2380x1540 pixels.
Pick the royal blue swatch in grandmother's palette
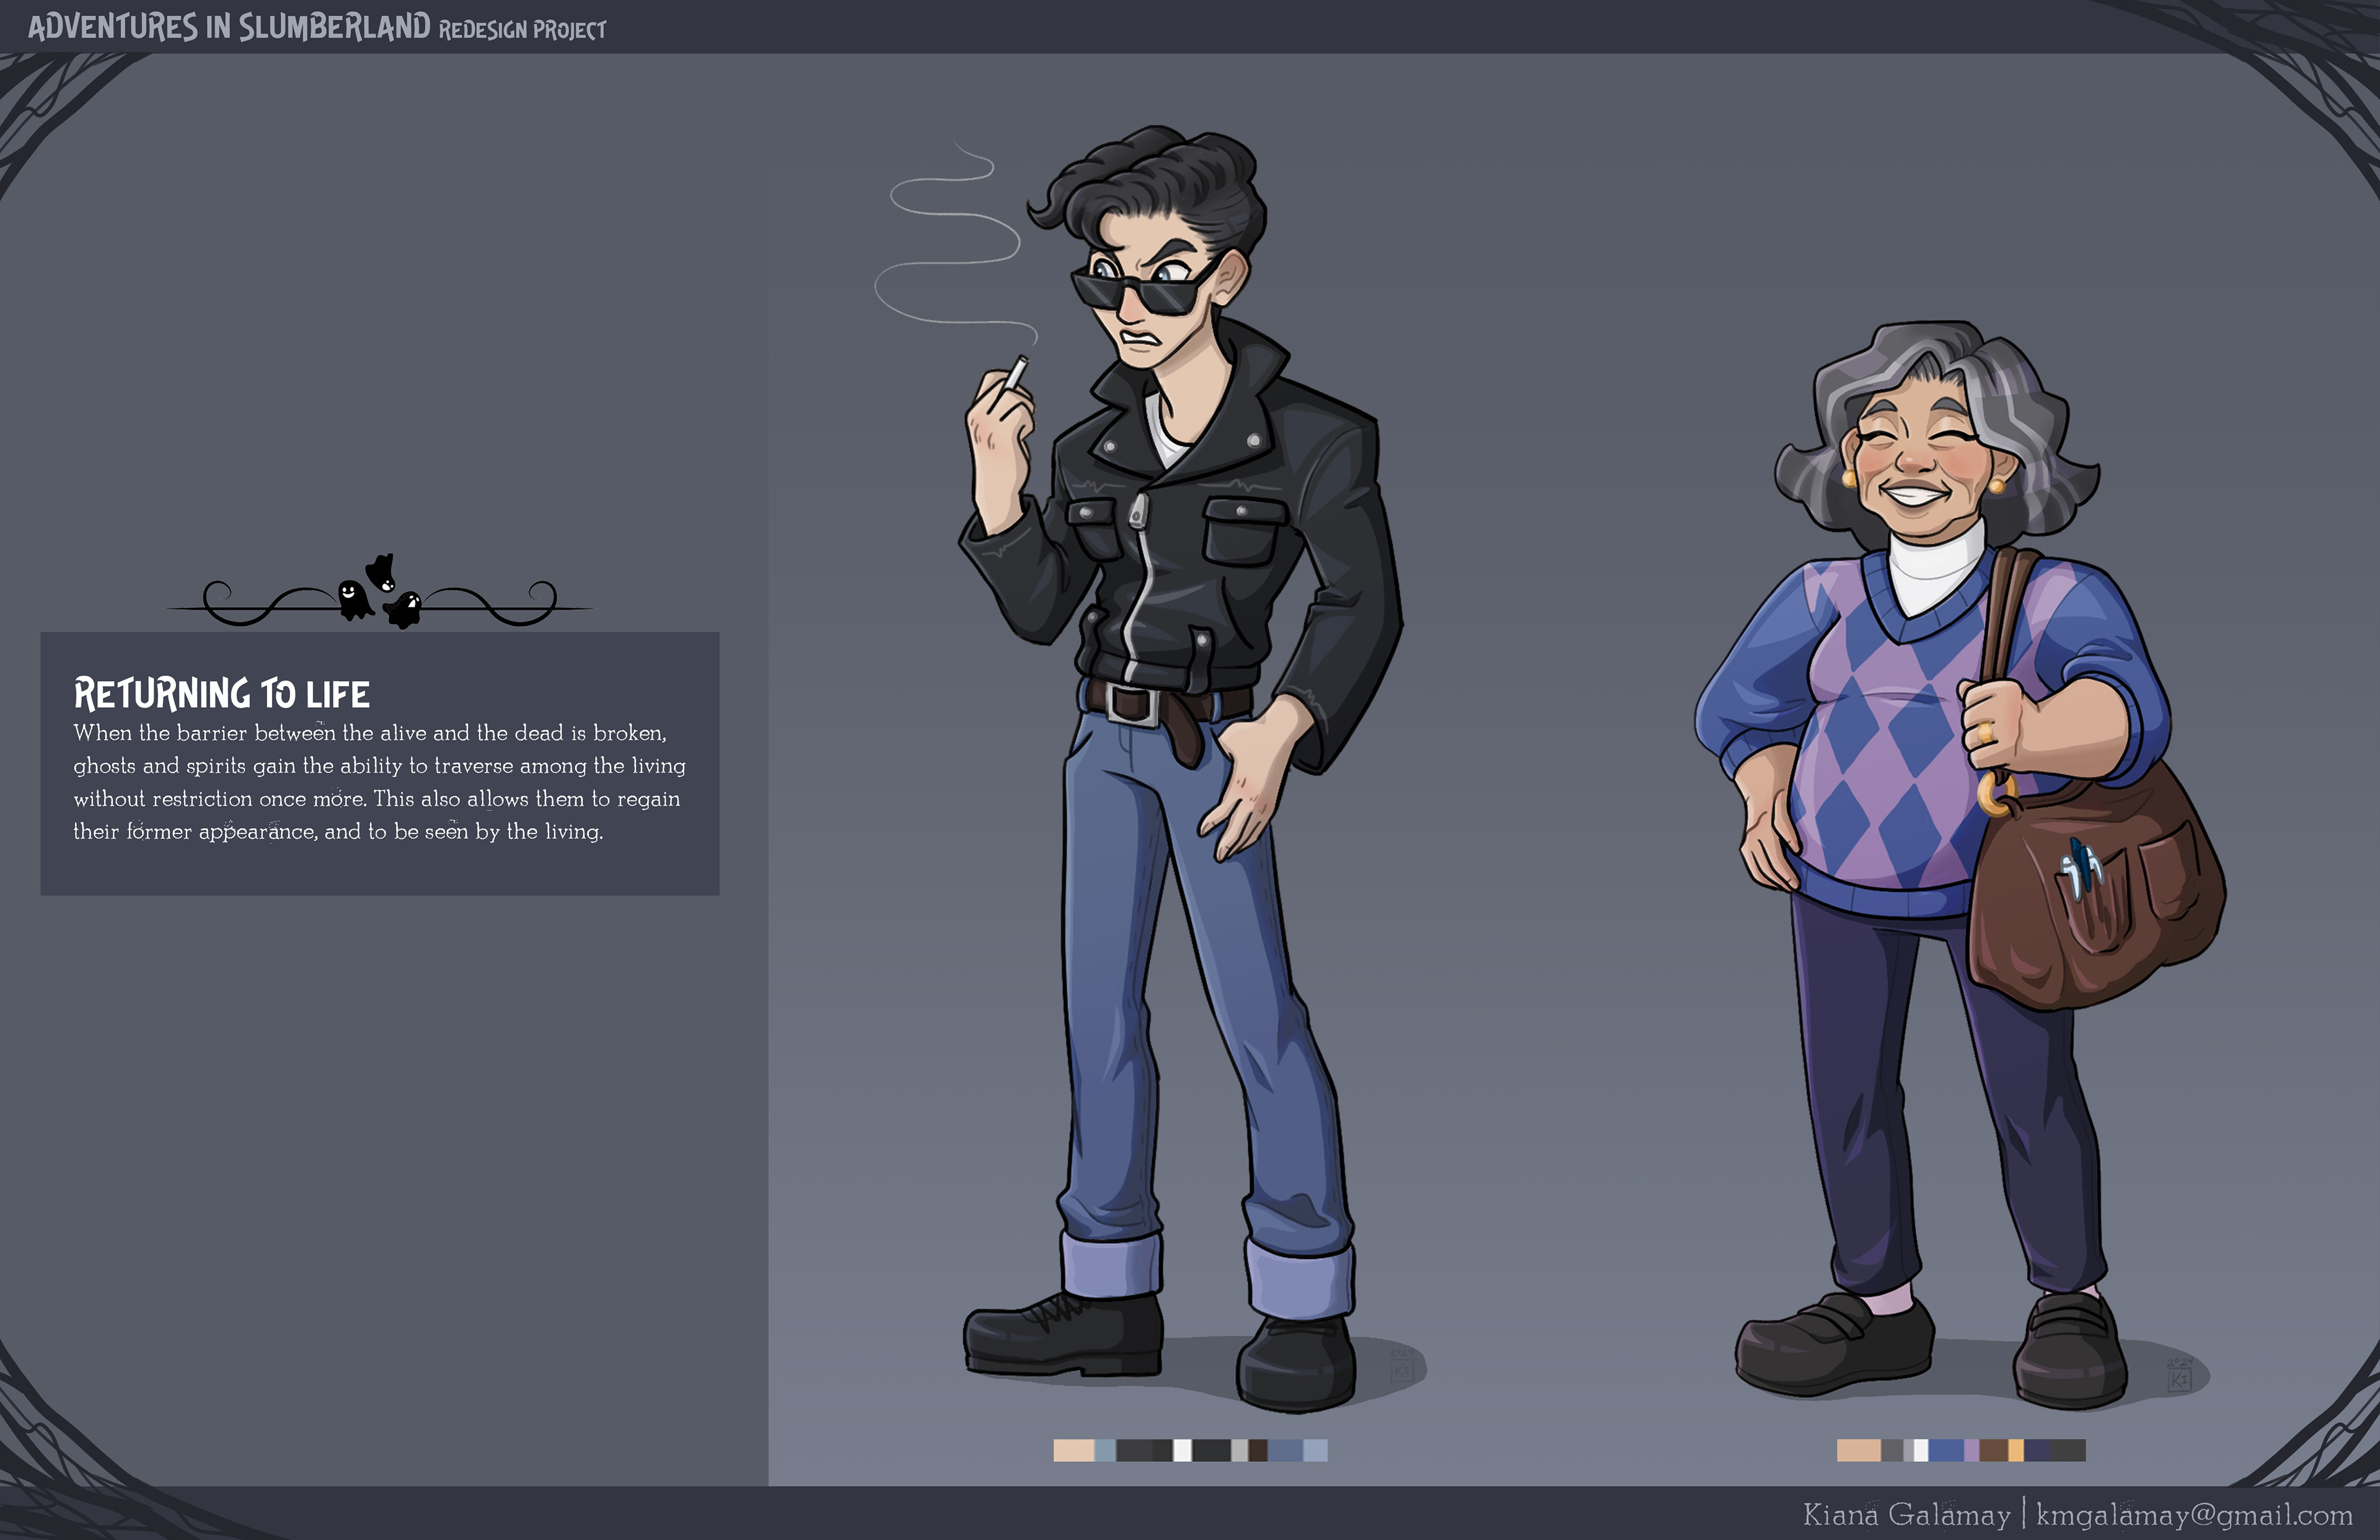[1946, 1450]
